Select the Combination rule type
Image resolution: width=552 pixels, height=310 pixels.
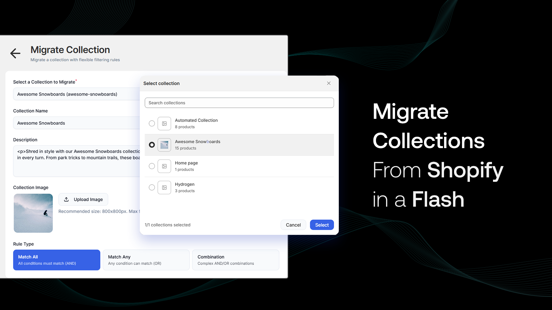point(236,260)
